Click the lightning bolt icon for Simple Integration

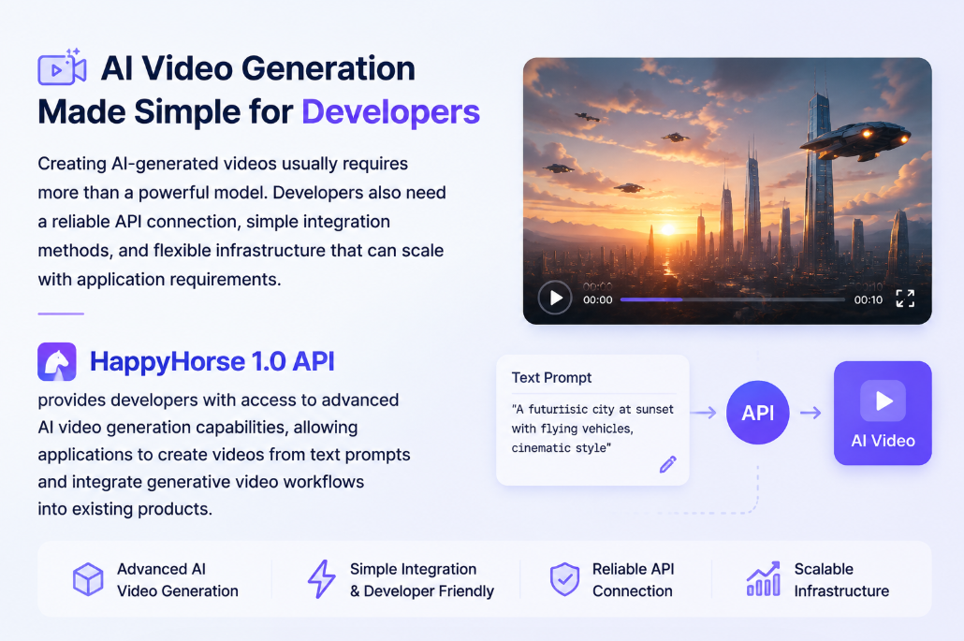point(322,579)
